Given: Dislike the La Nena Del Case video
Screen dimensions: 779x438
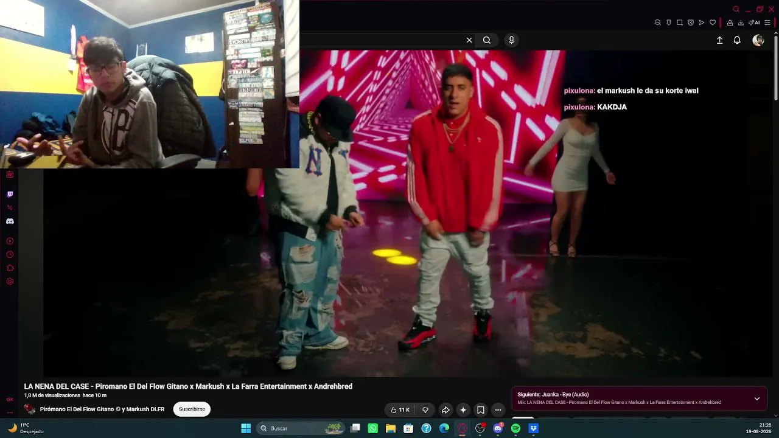Looking at the screenshot, I should (425, 410).
